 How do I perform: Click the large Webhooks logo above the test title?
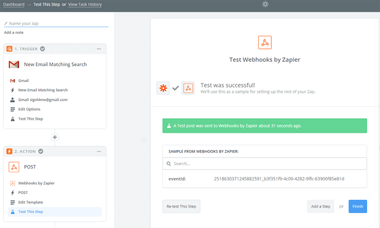tap(265, 42)
